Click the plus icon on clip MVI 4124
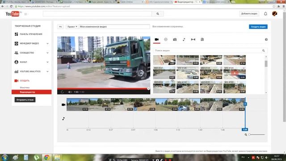Viewport: 286px width, 161px height. pos(244,68)
